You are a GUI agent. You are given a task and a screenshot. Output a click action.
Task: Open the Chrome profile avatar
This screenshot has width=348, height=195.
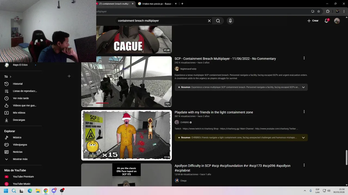click(x=337, y=11)
